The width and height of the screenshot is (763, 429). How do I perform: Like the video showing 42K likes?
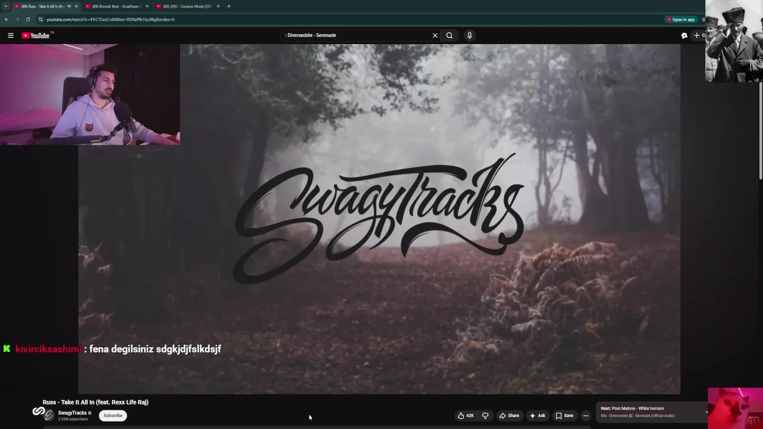point(466,416)
